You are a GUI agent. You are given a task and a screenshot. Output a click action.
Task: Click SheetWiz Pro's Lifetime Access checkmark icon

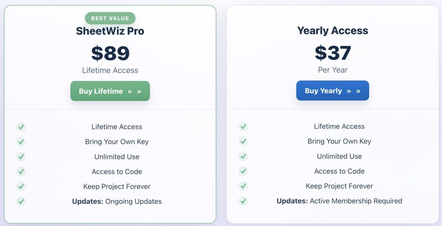21,127
